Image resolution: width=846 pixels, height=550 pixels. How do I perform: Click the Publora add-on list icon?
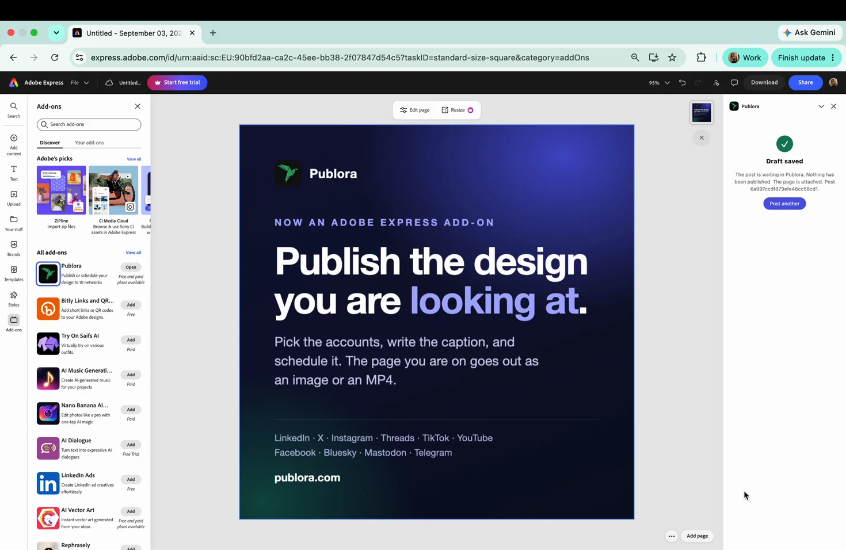[48, 274]
